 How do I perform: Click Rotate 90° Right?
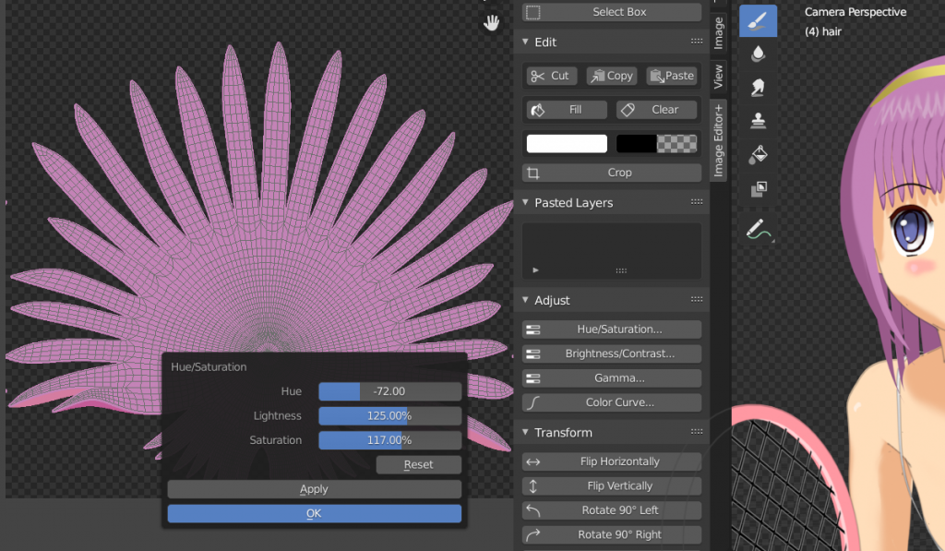612,534
